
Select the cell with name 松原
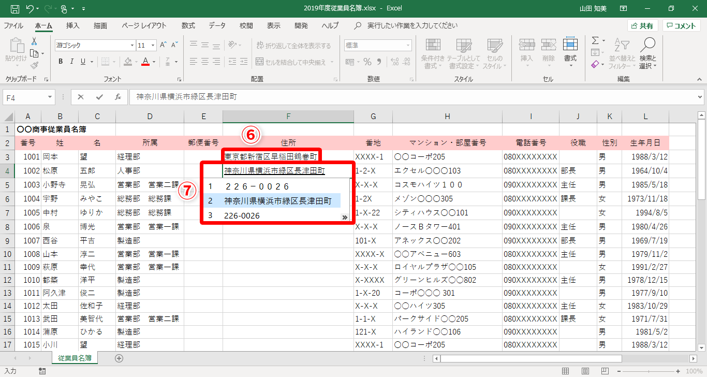click(60, 170)
